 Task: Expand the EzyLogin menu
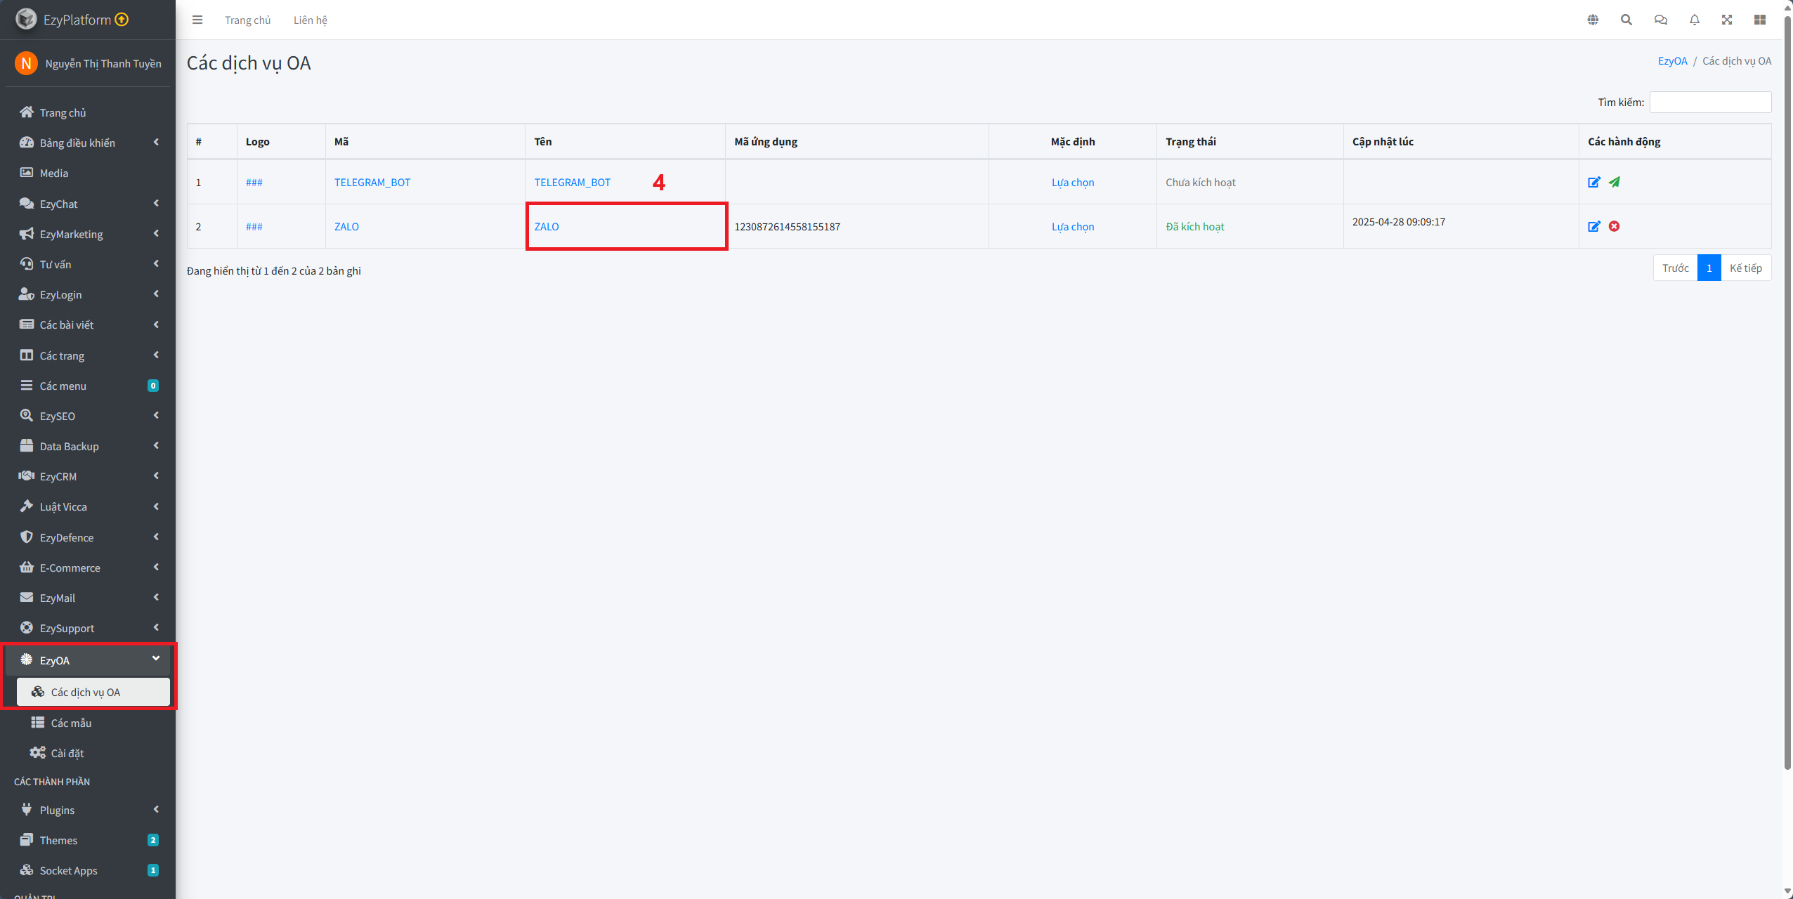coord(88,294)
